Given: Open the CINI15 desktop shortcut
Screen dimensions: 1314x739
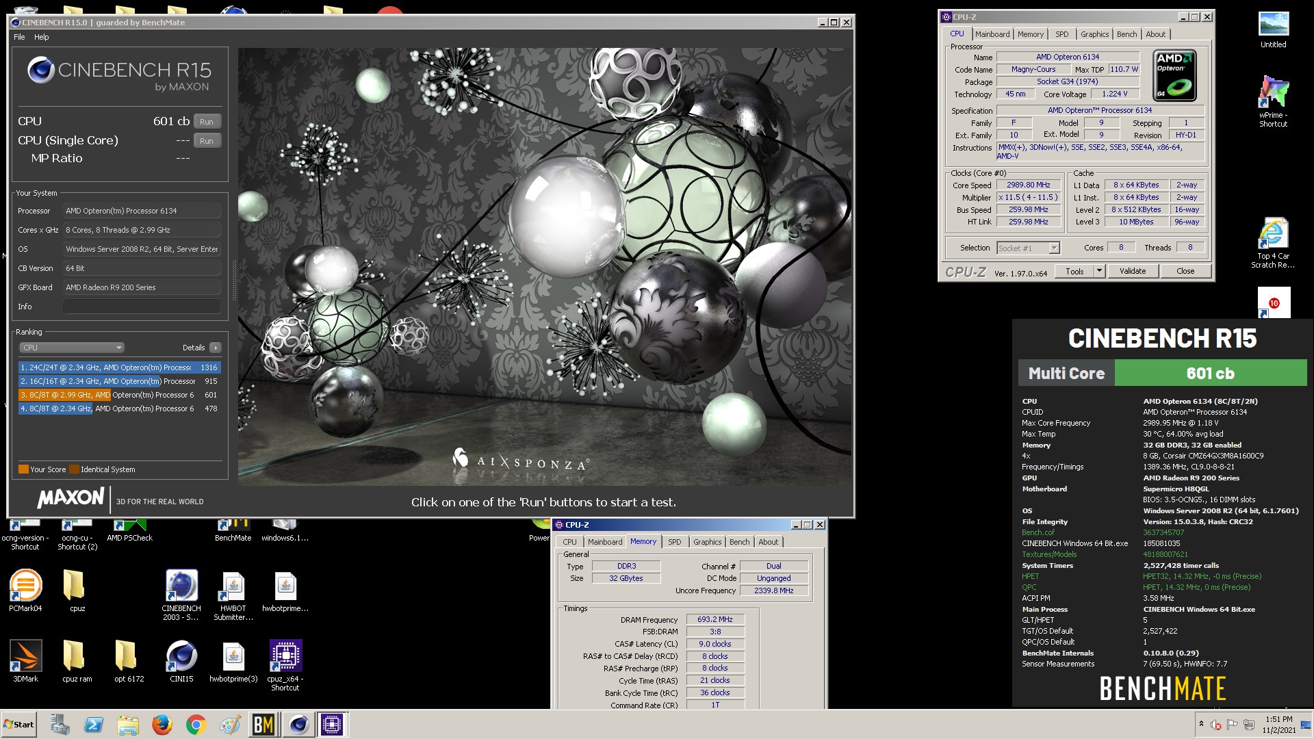Looking at the screenshot, I should [181, 661].
